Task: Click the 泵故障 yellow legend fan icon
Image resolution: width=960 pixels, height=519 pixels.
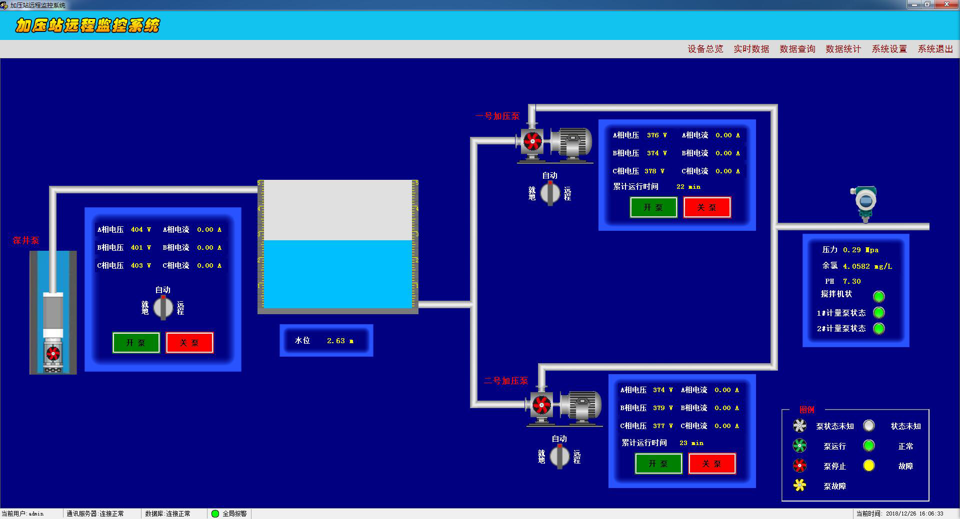Action: coord(799,485)
